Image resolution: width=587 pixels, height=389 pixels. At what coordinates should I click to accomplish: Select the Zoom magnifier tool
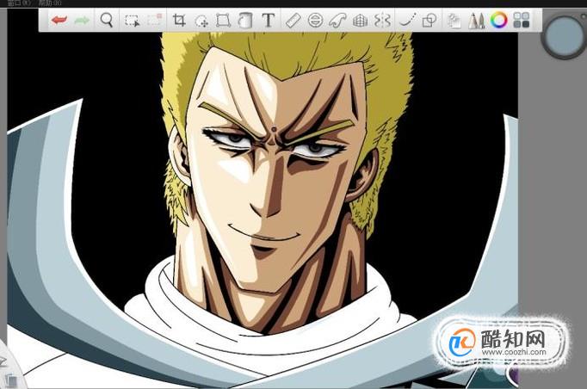pyautogui.click(x=107, y=20)
